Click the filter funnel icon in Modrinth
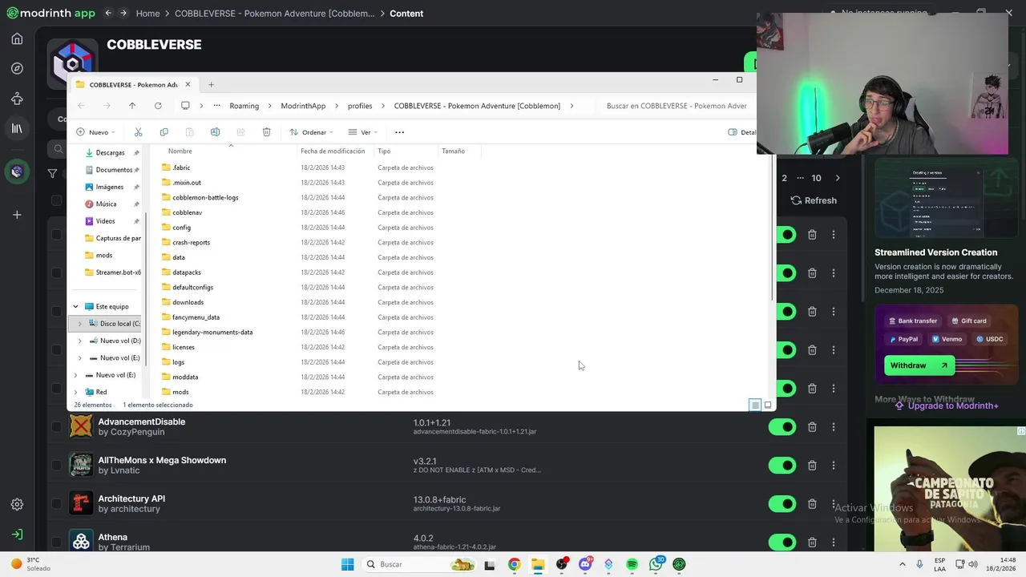 (52, 173)
